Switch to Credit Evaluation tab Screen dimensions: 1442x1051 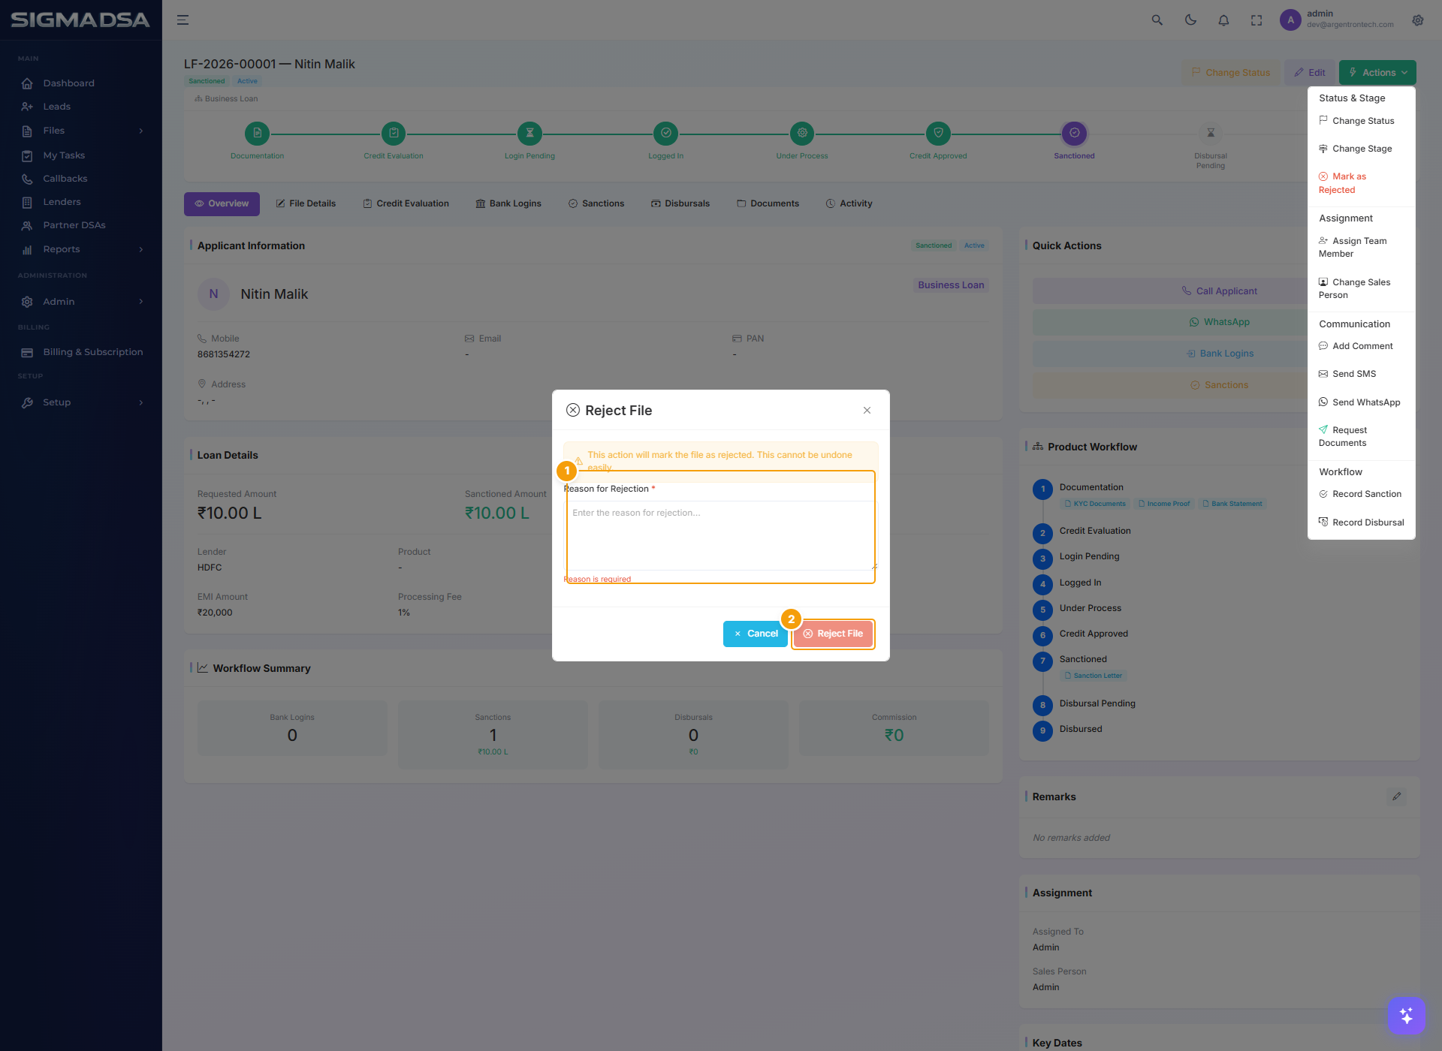[406, 203]
